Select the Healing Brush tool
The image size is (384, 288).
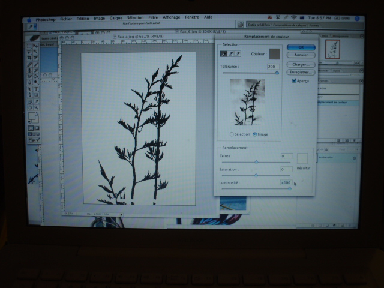pos(29,65)
